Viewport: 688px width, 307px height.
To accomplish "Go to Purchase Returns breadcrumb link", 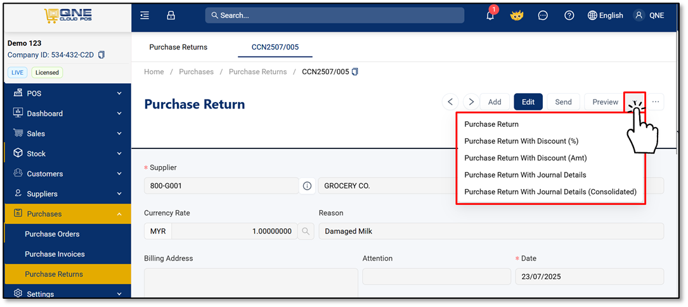I will coord(257,72).
